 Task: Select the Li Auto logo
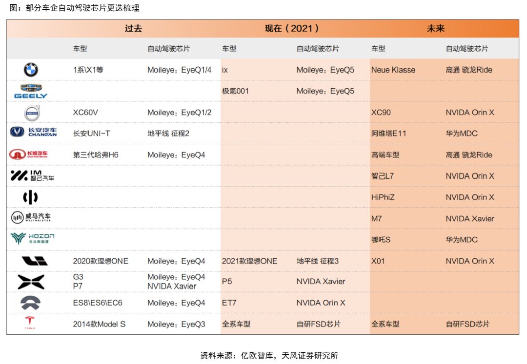pyautogui.click(x=34, y=261)
